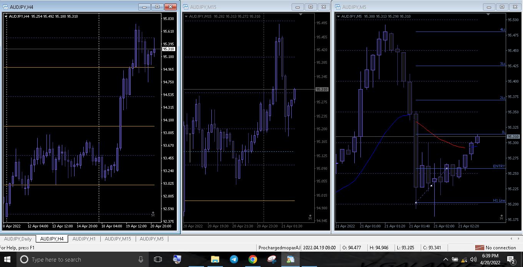Image resolution: width=523 pixels, height=267 pixels.
Task: Click the paint palette taskbar icon after Chrome
Action: 271,260
